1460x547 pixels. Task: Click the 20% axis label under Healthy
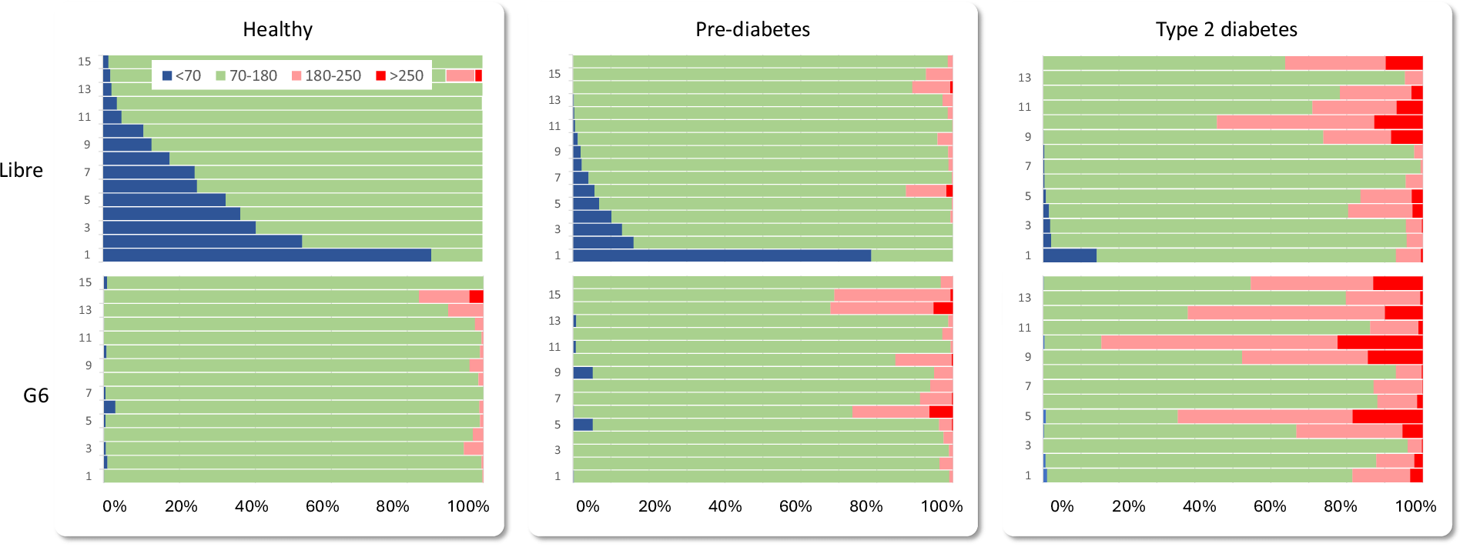(x=181, y=506)
